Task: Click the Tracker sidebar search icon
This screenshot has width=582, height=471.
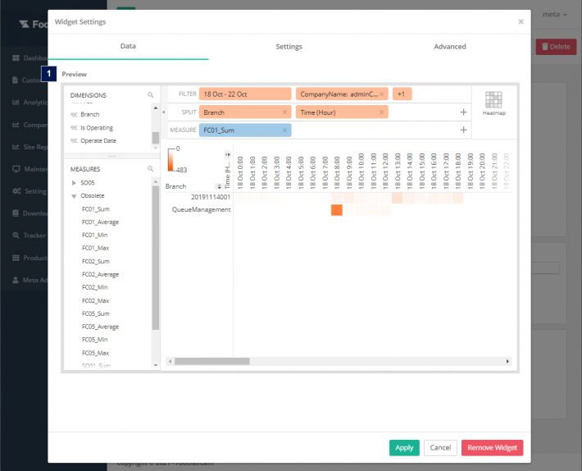Action: pyautogui.click(x=16, y=235)
